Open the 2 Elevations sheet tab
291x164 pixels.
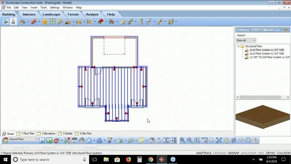46,133
